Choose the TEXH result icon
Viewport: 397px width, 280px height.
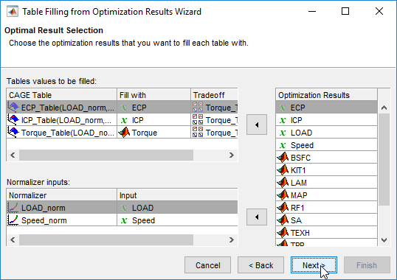[x=283, y=233]
